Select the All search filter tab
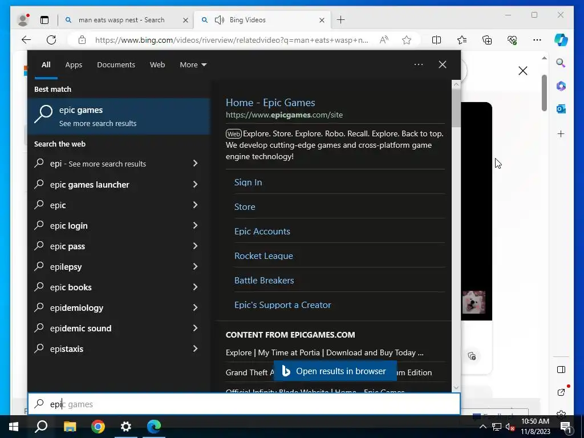This screenshot has height=438, width=584. tap(46, 65)
